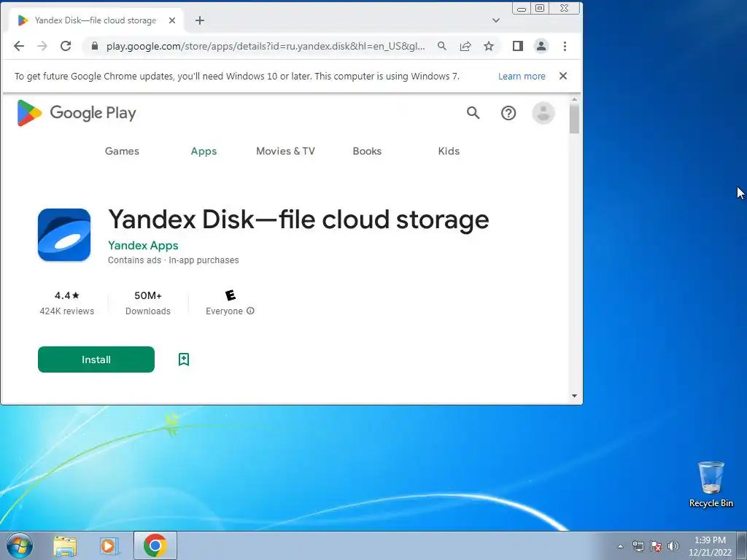
Task: Click the 50M+ Downloads text
Action: point(147,303)
